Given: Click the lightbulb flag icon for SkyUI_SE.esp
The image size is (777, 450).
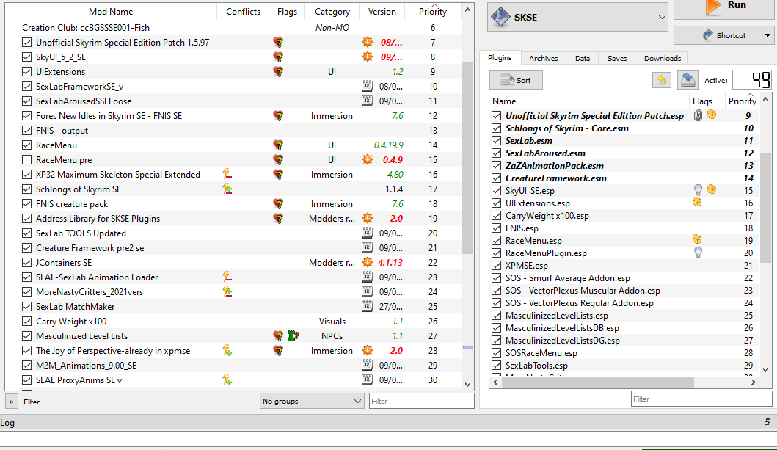Looking at the screenshot, I should [x=698, y=190].
